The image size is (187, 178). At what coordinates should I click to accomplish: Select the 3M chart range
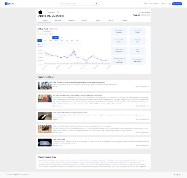[45, 41]
